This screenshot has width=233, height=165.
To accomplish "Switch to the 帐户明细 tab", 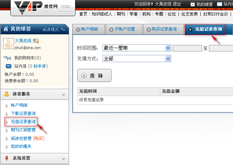I will click(89, 29).
